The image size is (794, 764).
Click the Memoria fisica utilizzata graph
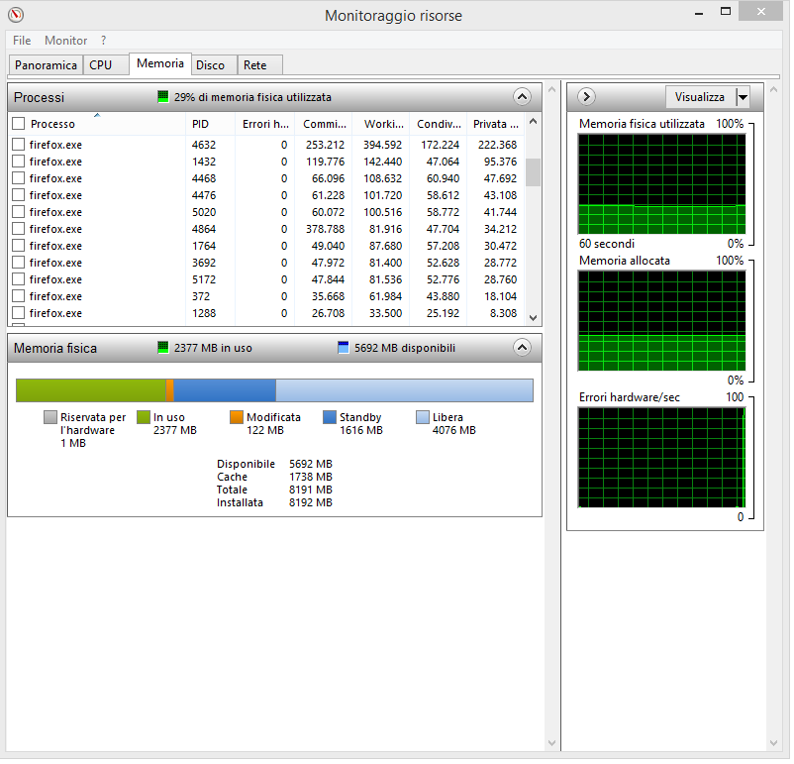pos(664,184)
